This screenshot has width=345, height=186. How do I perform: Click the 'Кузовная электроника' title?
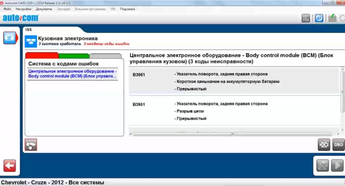point(68,38)
